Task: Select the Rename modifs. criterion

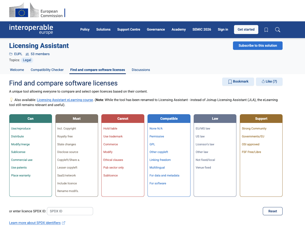Action: tap(68, 191)
